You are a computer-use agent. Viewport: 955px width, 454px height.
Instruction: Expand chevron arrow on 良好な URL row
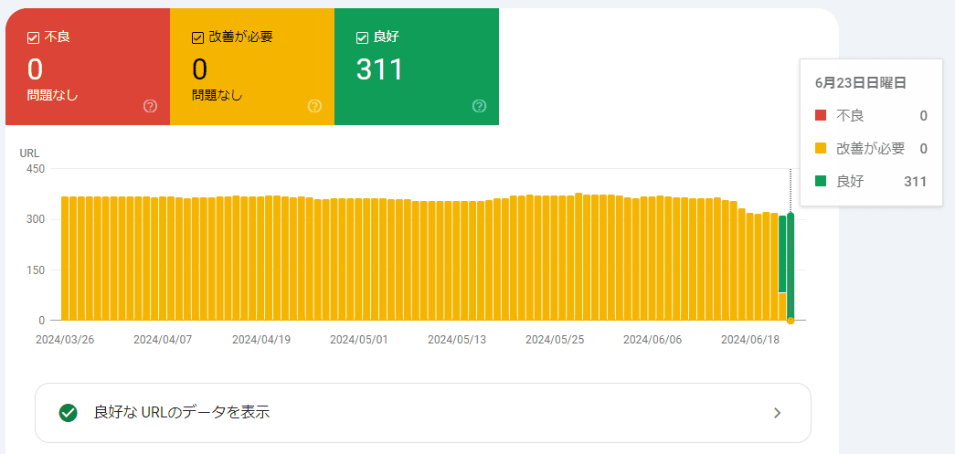(777, 413)
